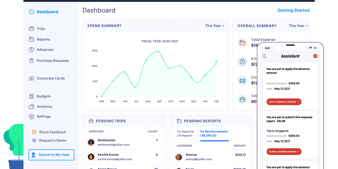Open Spend Summary This Year dropdown
Viewport: 338px width, 169px height.
[215, 26]
